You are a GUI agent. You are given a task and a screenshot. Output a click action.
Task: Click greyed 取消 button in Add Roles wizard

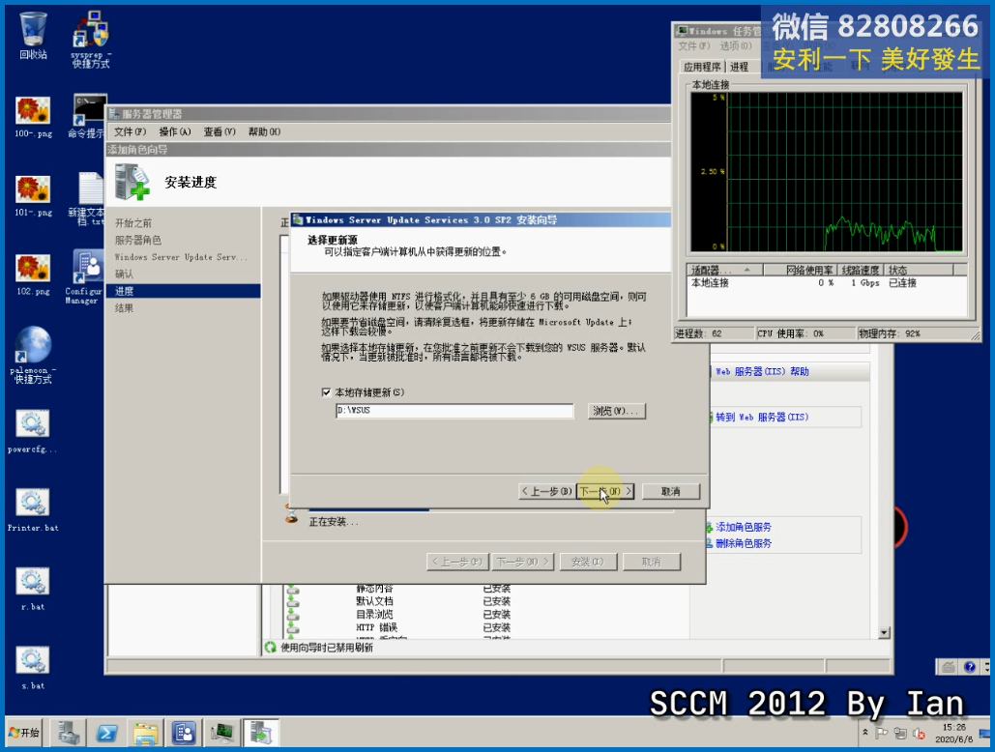[x=652, y=562]
